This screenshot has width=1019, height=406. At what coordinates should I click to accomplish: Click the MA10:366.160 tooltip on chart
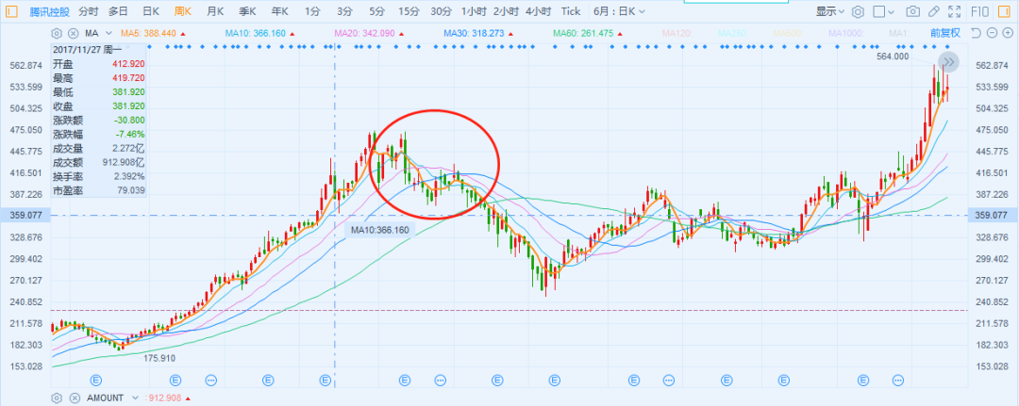click(x=380, y=230)
